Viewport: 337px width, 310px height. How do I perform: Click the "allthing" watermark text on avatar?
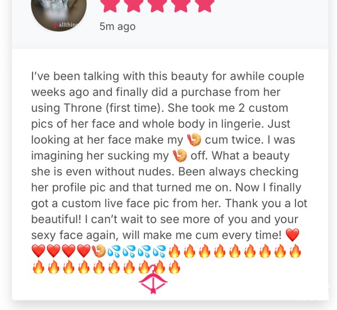pyautogui.click(x=68, y=25)
